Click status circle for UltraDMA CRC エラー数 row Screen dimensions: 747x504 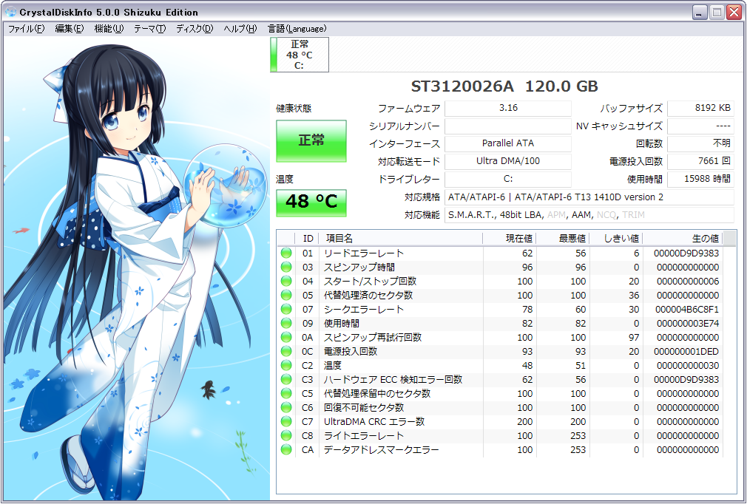tap(285, 422)
